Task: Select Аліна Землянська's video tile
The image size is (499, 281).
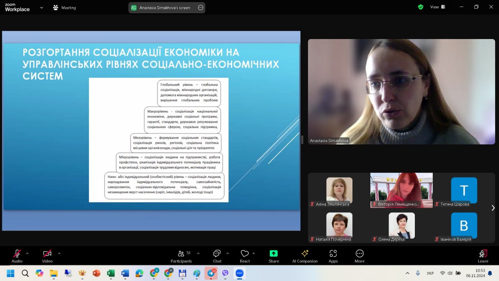Action: pos(339,190)
